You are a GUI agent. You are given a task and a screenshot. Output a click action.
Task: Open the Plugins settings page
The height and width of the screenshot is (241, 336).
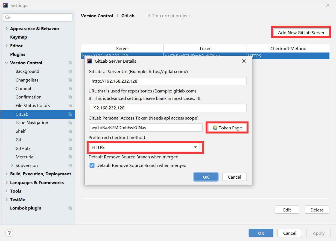coord(18,54)
